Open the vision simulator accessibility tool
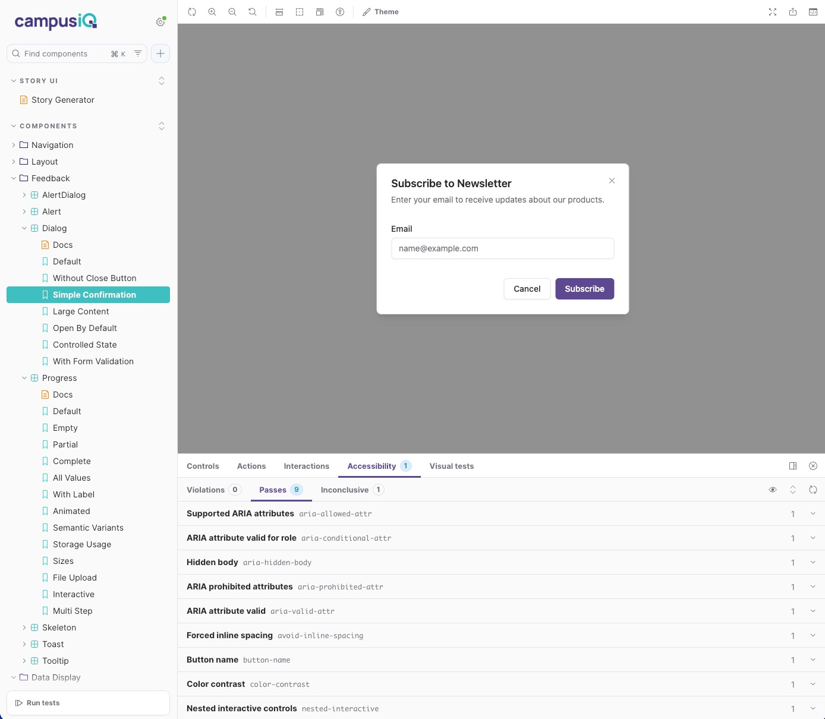 pyautogui.click(x=339, y=11)
